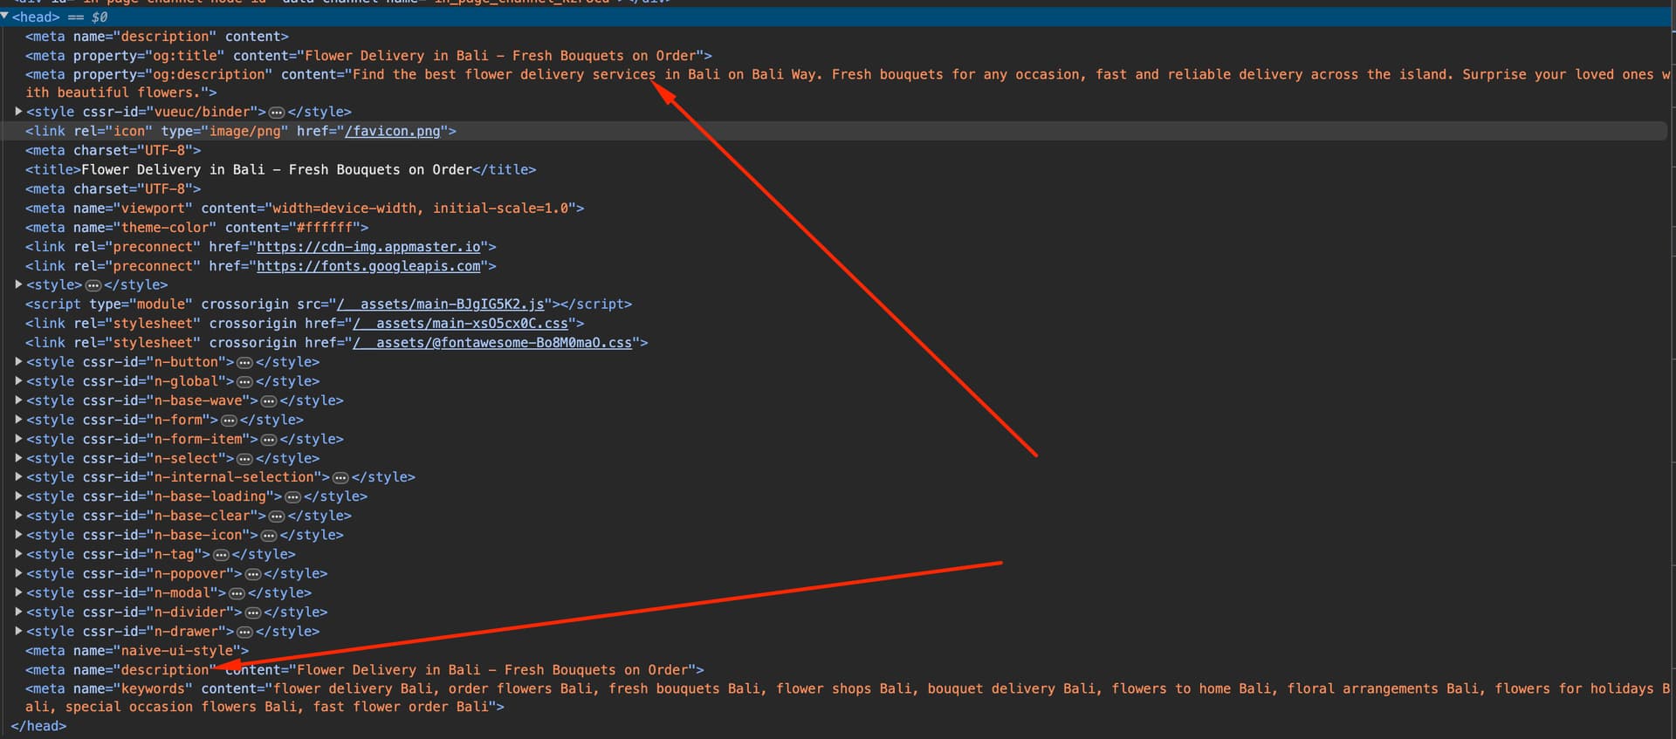Click ellipsis badge in n-global style
The height and width of the screenshot is (739, 1676).
coord(245,381)
